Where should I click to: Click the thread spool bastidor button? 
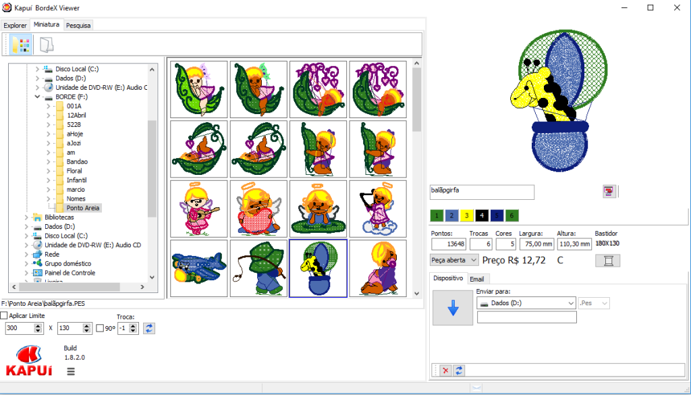tap(608, 261)
